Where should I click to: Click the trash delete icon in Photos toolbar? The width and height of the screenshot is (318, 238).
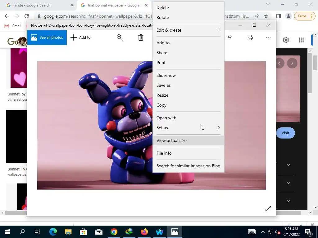point(141,37)
